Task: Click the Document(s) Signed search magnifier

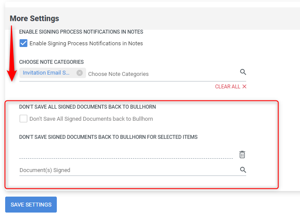Action: click(243, 170)
